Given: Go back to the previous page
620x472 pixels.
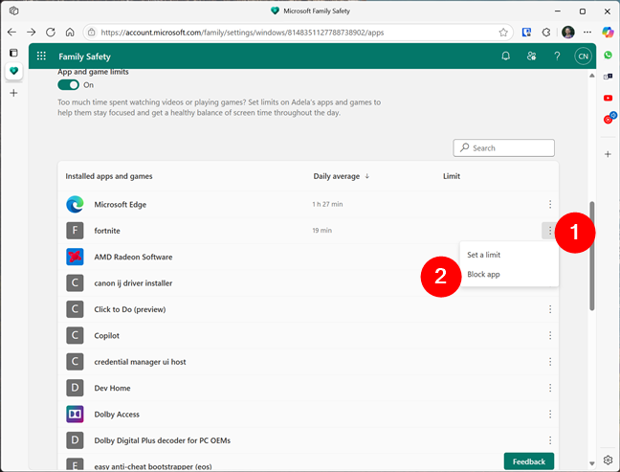Looking at the screenshot, I should [x=11, y=32].
